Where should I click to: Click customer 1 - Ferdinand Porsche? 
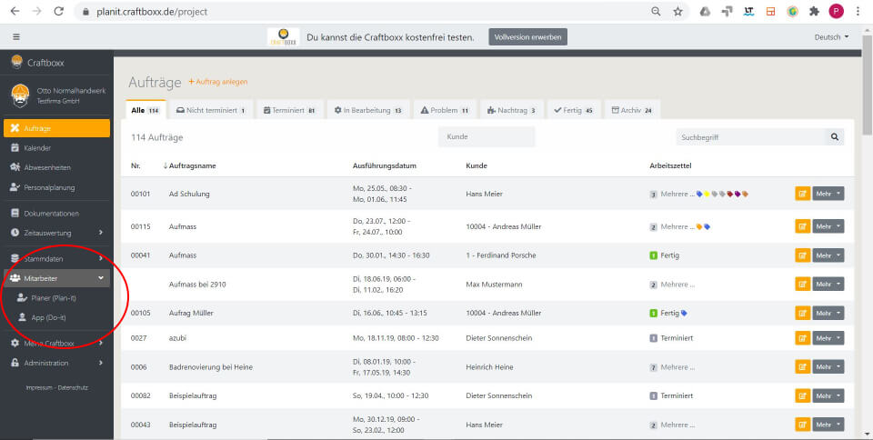coord(501,255)
